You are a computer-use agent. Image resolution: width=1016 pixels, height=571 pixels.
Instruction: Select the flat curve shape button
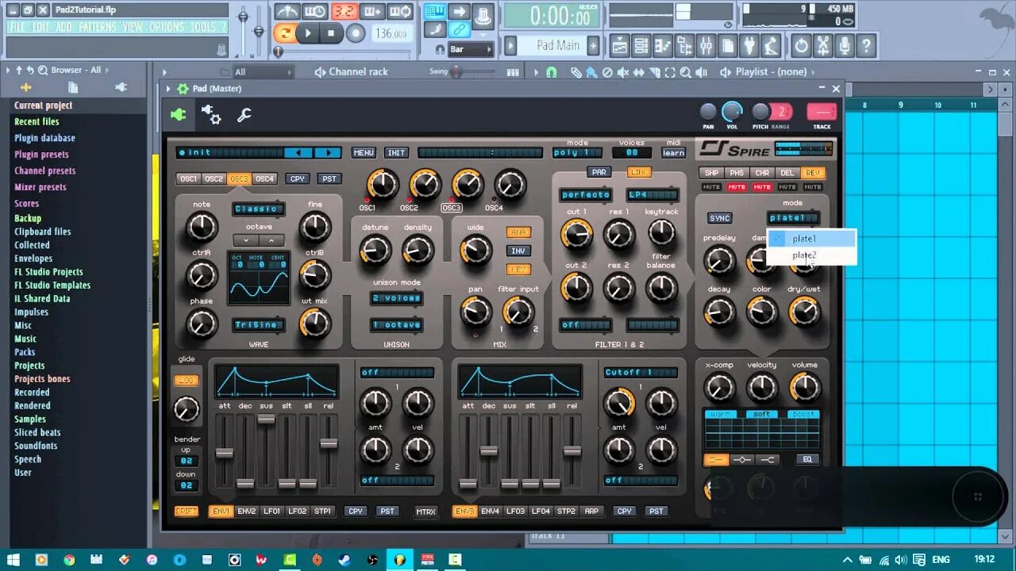click(x=716, y=460)
